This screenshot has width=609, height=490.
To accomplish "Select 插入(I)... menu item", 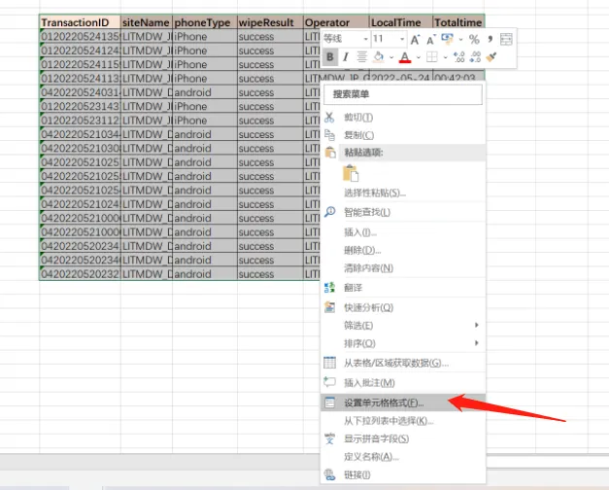I will pos(403,232).
